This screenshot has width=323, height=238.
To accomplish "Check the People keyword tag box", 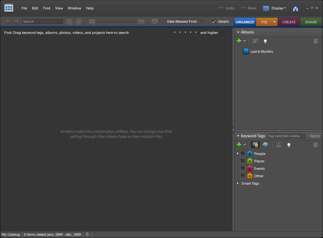I will point(243,154).
